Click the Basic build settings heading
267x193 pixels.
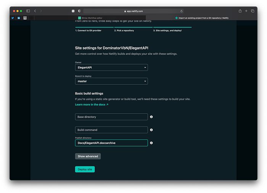point(89,93)
